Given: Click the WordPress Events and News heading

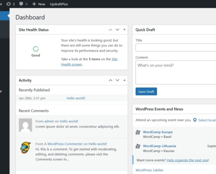Looking at the screenshot, I should pos(159,109).
